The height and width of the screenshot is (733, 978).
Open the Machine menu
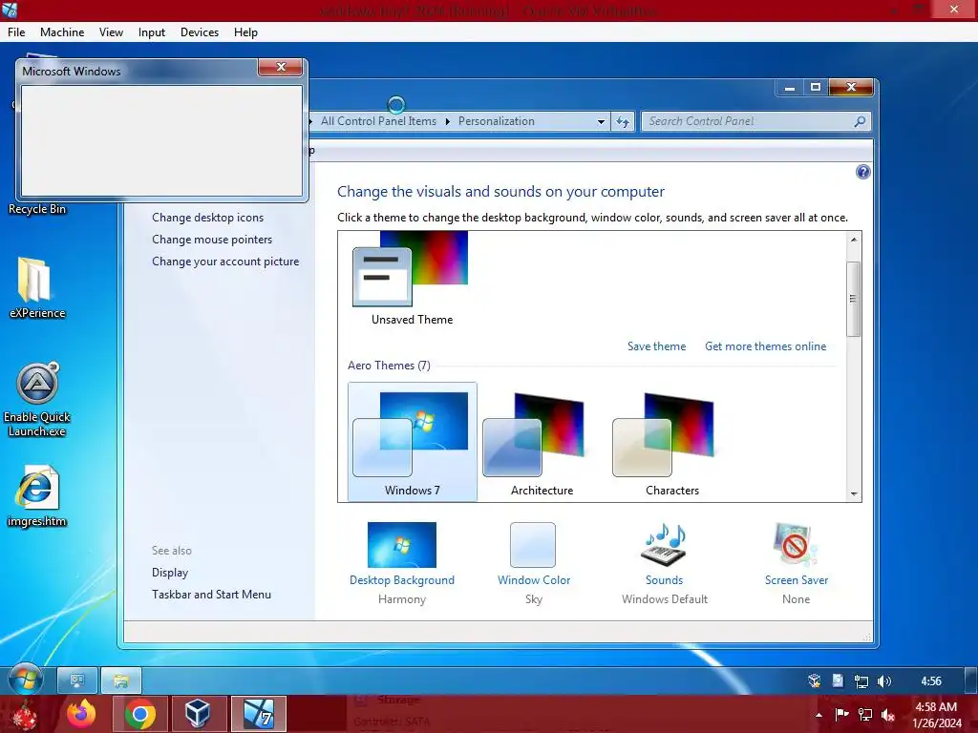62,32
